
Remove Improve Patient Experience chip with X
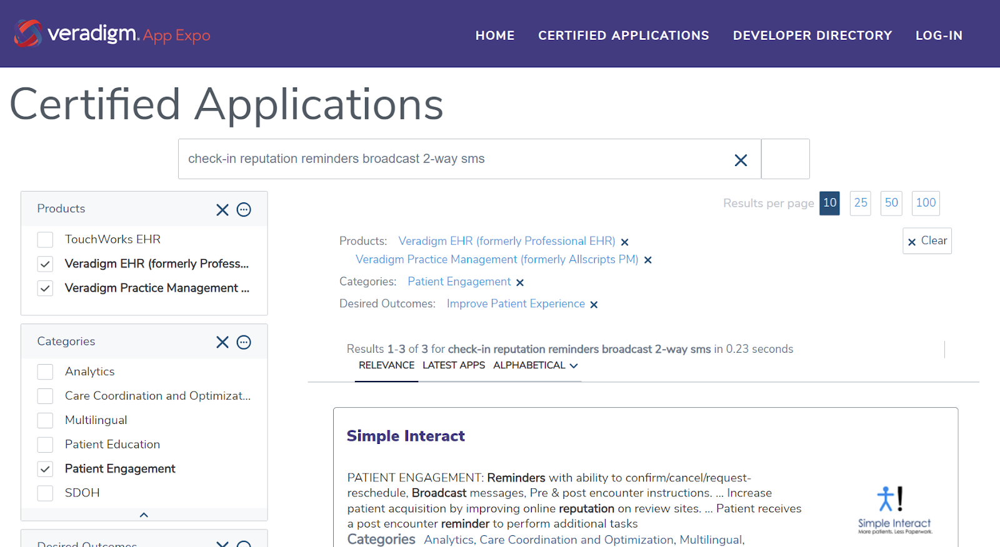pyautogui.click(x=594, y=305)
